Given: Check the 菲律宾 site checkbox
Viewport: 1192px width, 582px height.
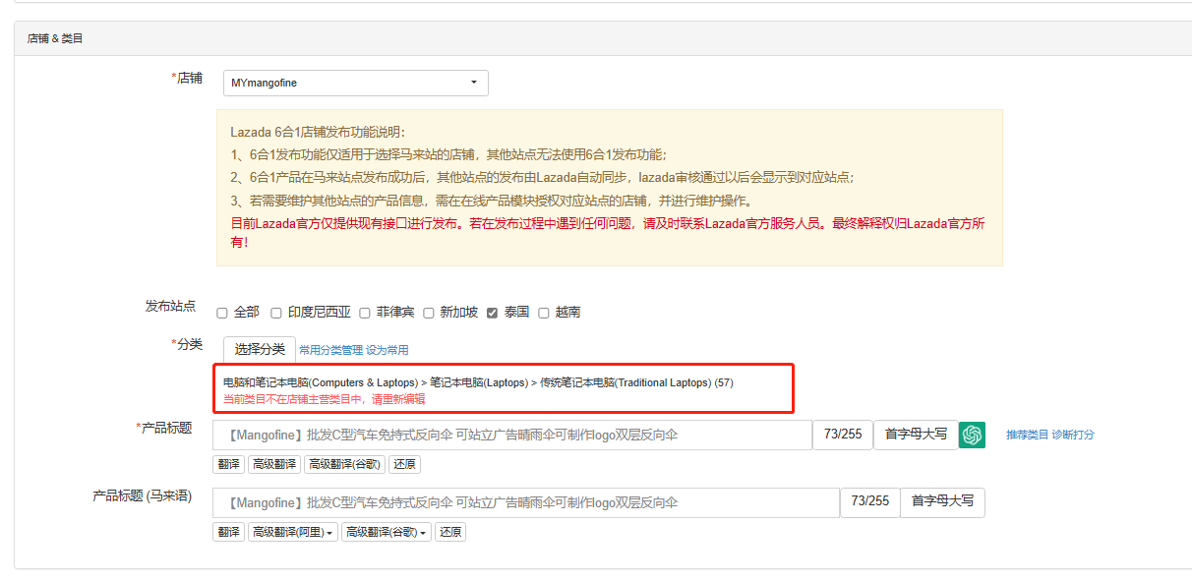Looking at the screenshot, I should [365, 313].
